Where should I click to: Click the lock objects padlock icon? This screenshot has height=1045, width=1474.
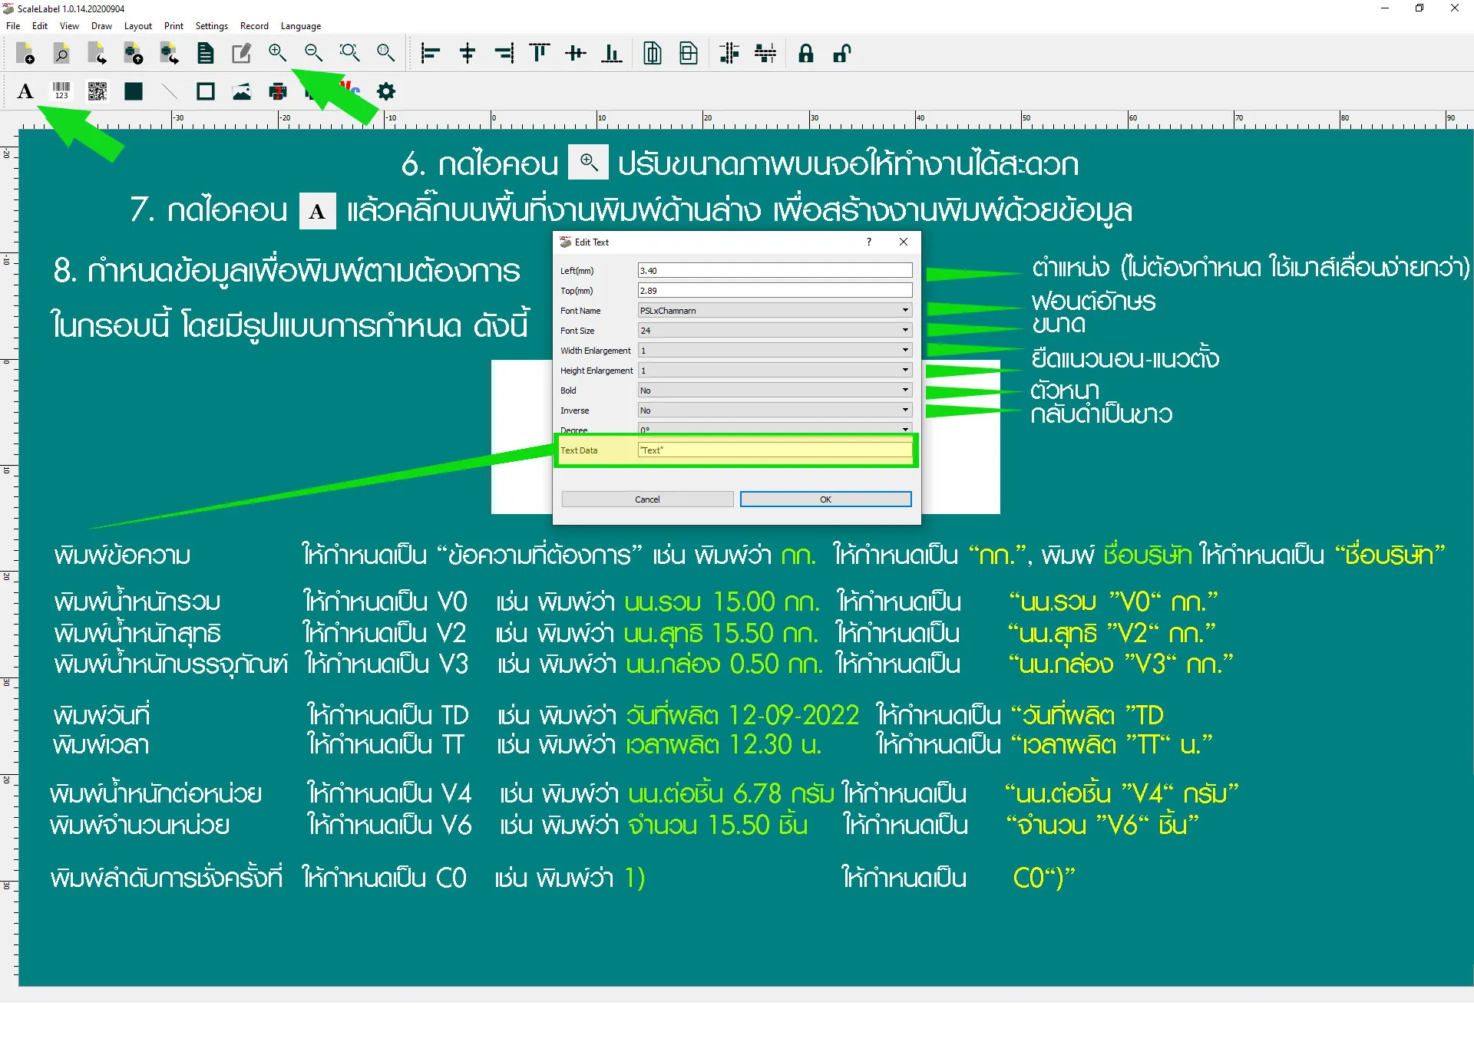(805, 53)
